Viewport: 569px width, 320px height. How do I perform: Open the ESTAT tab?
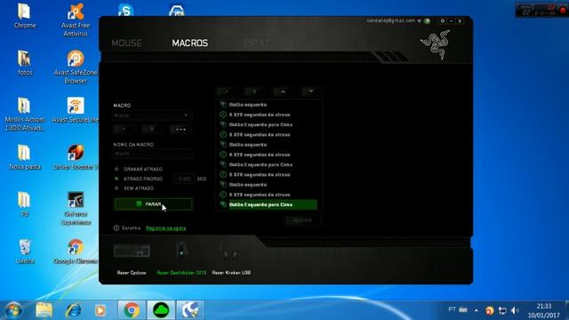click(x=256, y=44)
